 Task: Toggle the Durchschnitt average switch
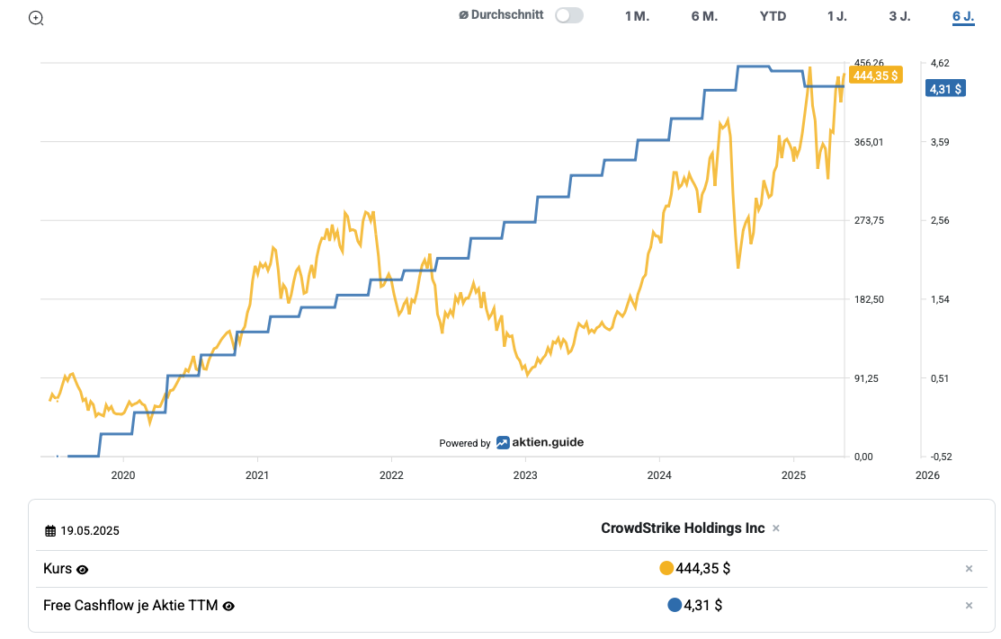point(568,15)
